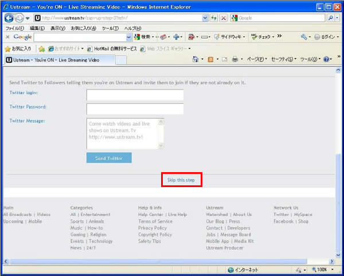
Task: Click the Copyright Policy footer link
Action: 155,235
